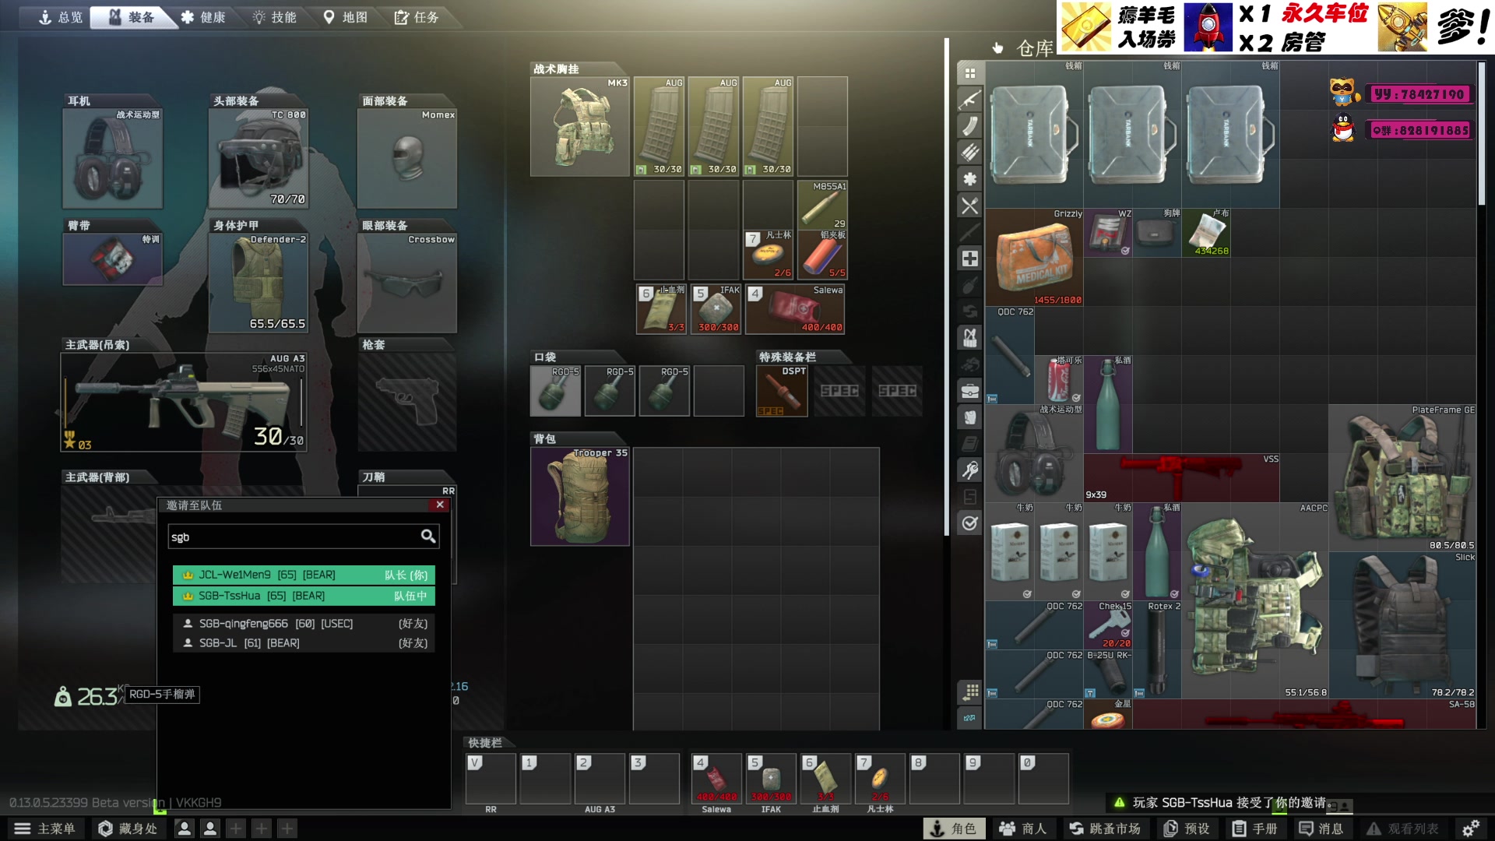The image size is (1495, 841).
Task: Filter stash by ammo rounds icon
Action: click(x=969, y=153)
